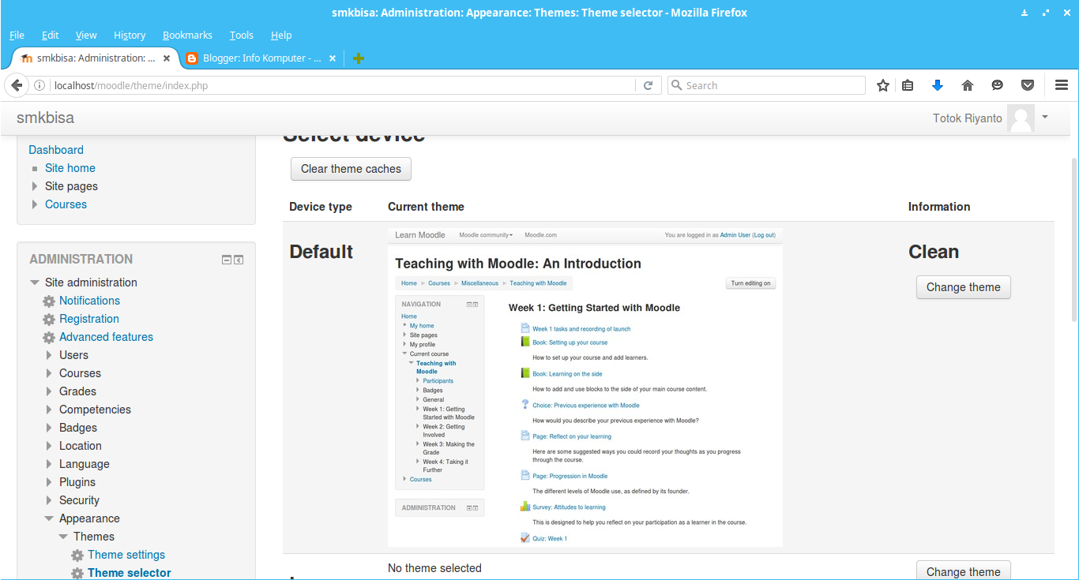
Task: Open the Theme selector link
Action: (x=130, y=573)
